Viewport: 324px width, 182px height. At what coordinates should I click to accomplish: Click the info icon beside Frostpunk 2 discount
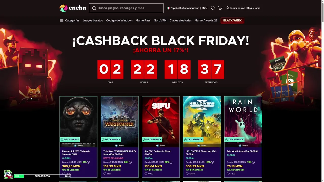pyautogui.click(x=88, y=162)
